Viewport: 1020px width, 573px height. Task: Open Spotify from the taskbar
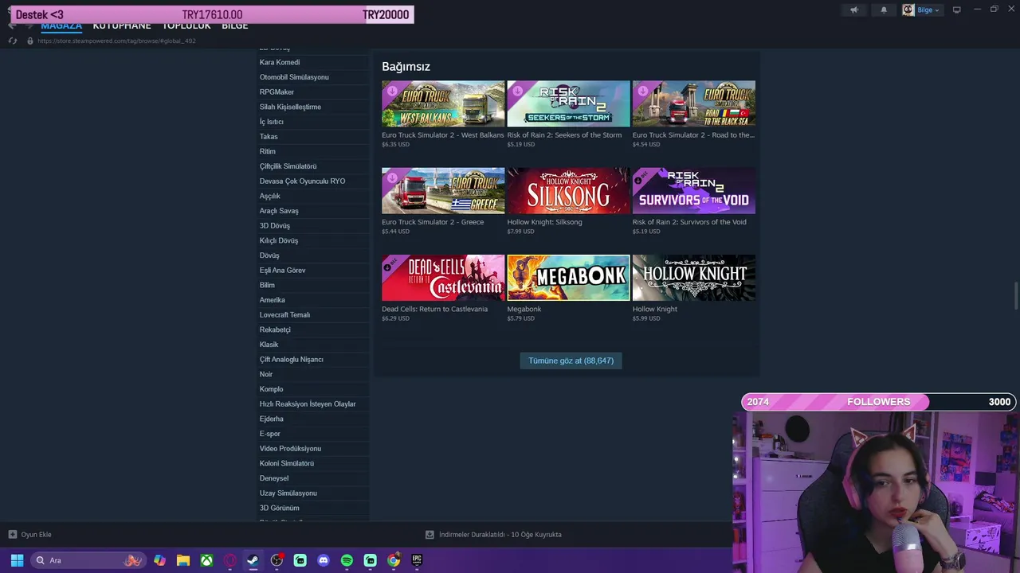347,560
